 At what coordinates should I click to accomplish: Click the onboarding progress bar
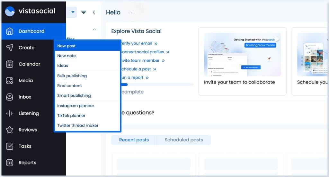157,84
